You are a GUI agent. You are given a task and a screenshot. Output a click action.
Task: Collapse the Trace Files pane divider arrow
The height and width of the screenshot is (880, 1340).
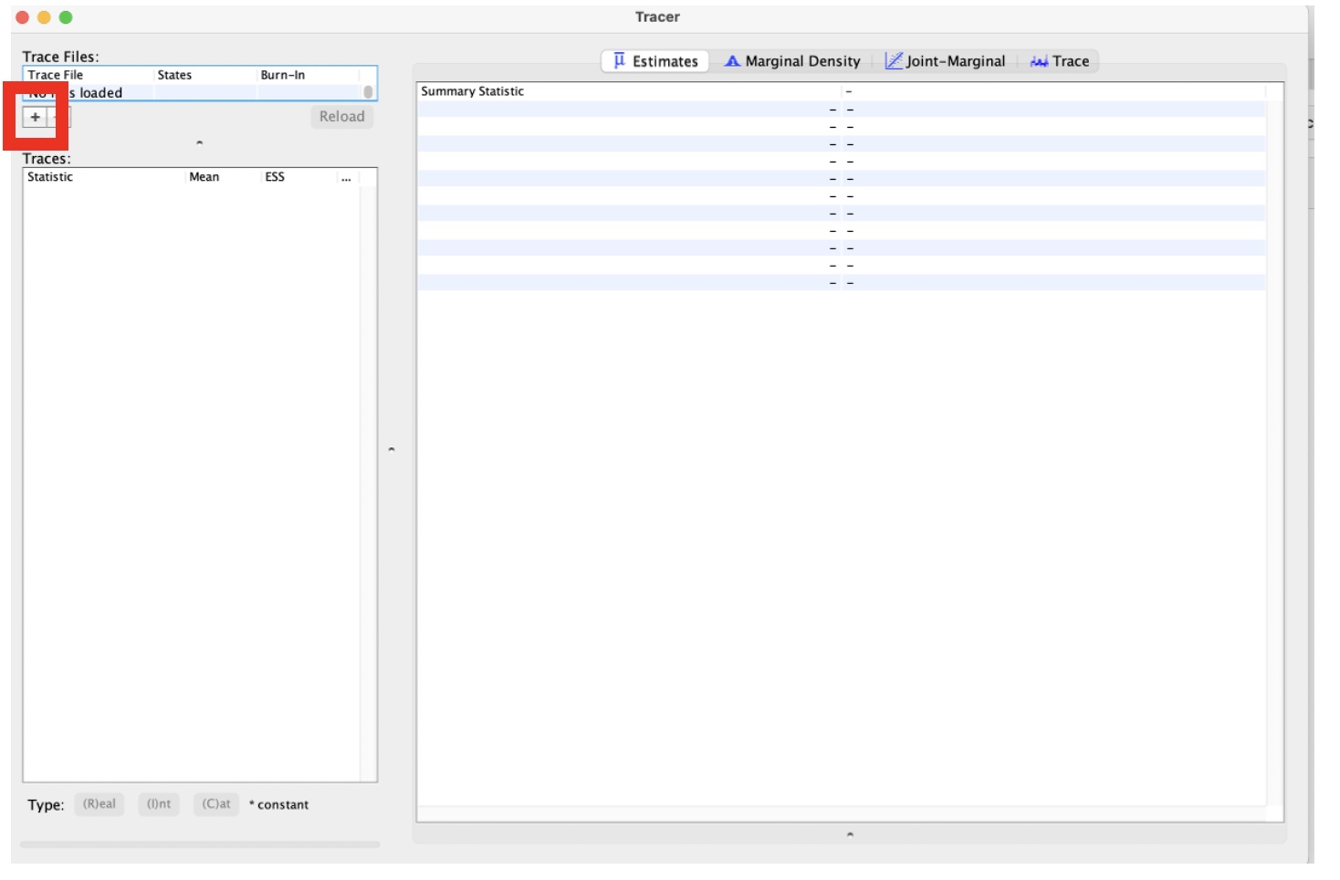tap(199, 142)
